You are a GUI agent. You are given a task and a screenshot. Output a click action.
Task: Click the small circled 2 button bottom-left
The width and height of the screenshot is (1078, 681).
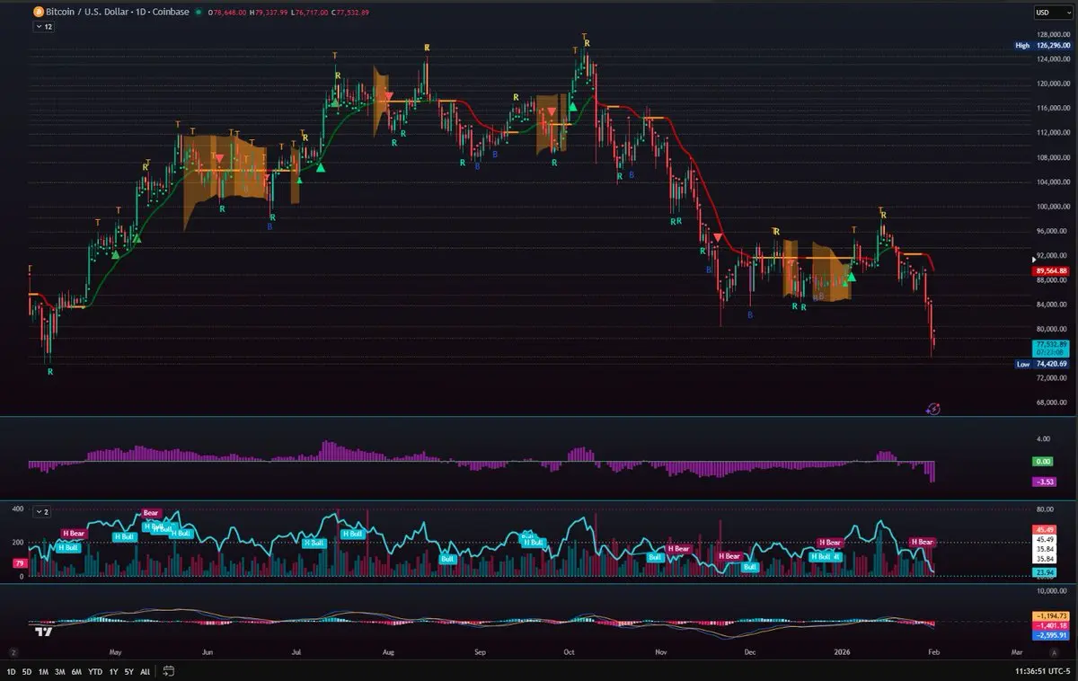pos(13,651)
